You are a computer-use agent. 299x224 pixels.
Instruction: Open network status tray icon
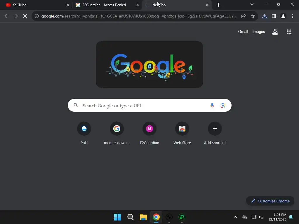254,217
